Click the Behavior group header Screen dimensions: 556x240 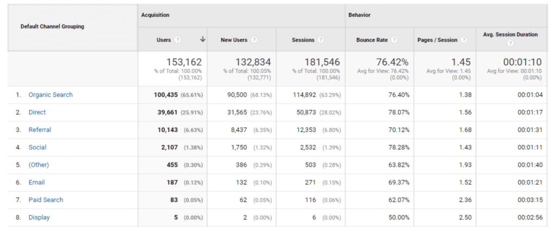[x=359, y=15]
